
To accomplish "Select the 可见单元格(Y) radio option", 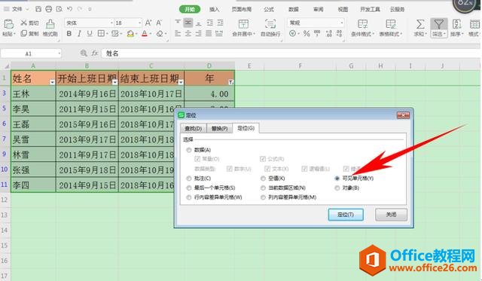I will coord(337,179).
